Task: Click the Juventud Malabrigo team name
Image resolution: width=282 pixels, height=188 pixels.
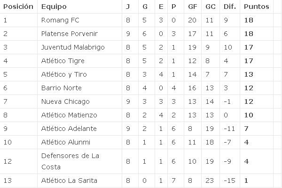Action: point(73,47)
